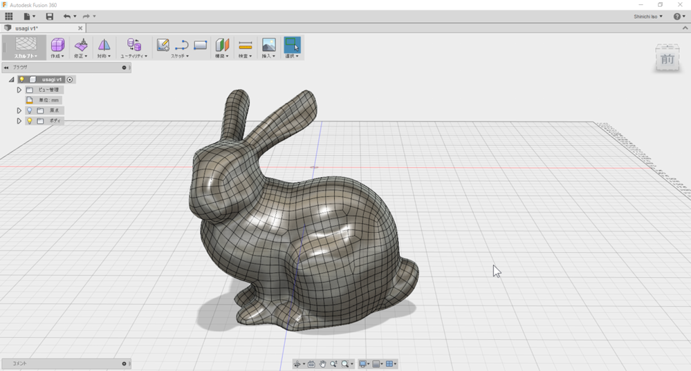Click the Create box (作成) icon
The width and height of the screenshot is (691, 371).
[x=57, y=45]
